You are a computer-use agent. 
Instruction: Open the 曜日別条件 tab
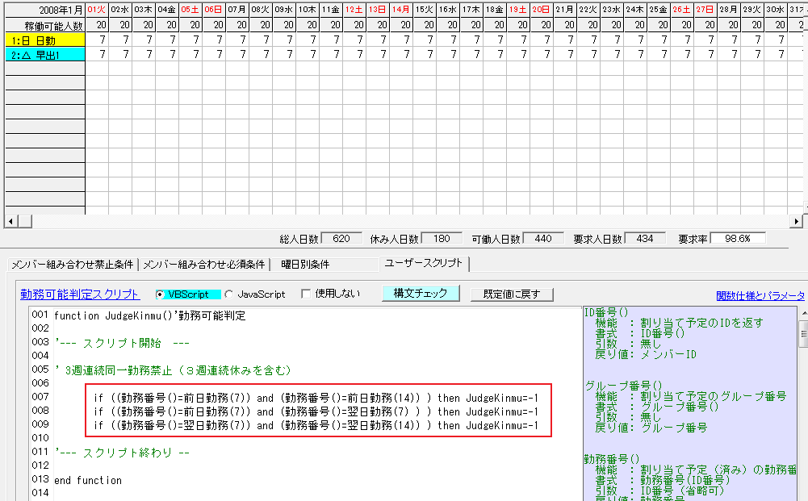tap(305, 264)
